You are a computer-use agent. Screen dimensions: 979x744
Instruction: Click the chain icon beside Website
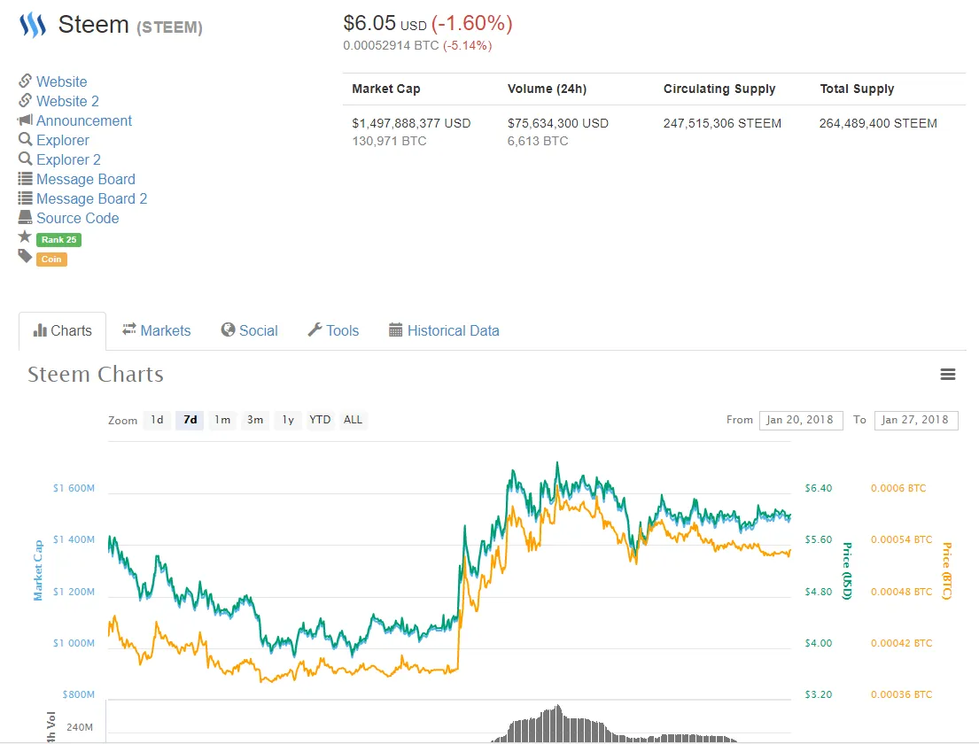(25, 81)
